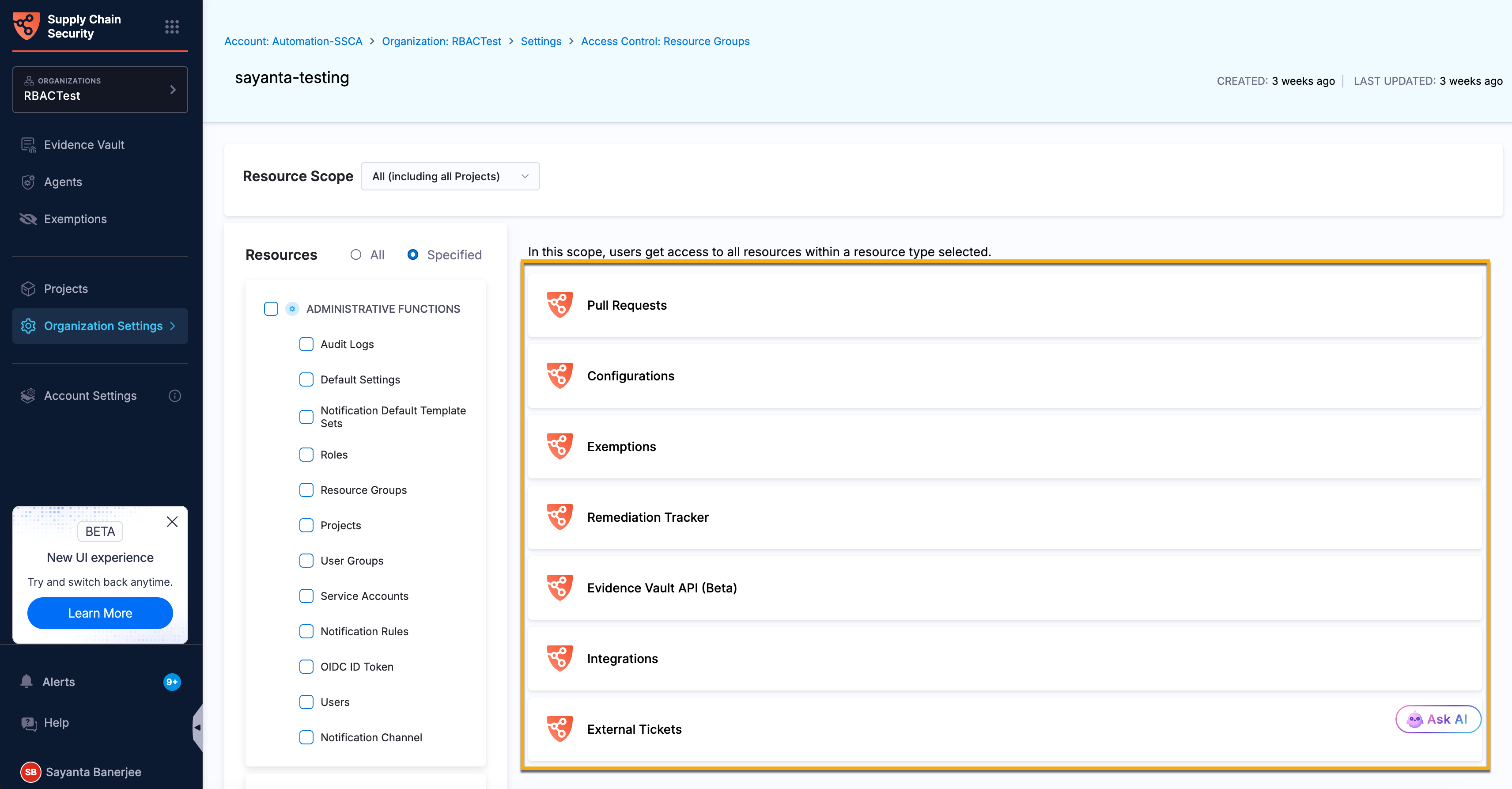Click the External Tickets shield icon
Screen dimensions: 1512x789
click(x=560, y=729)
